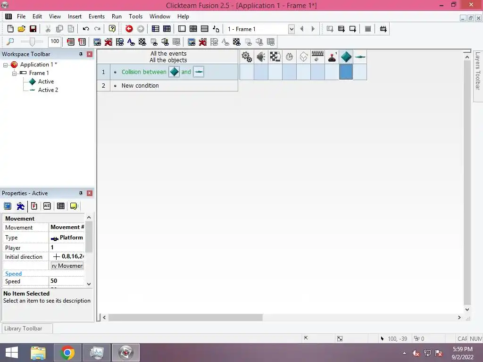Select Active object in workspace tree
483x362 pixels.
(x=46, y=82)
